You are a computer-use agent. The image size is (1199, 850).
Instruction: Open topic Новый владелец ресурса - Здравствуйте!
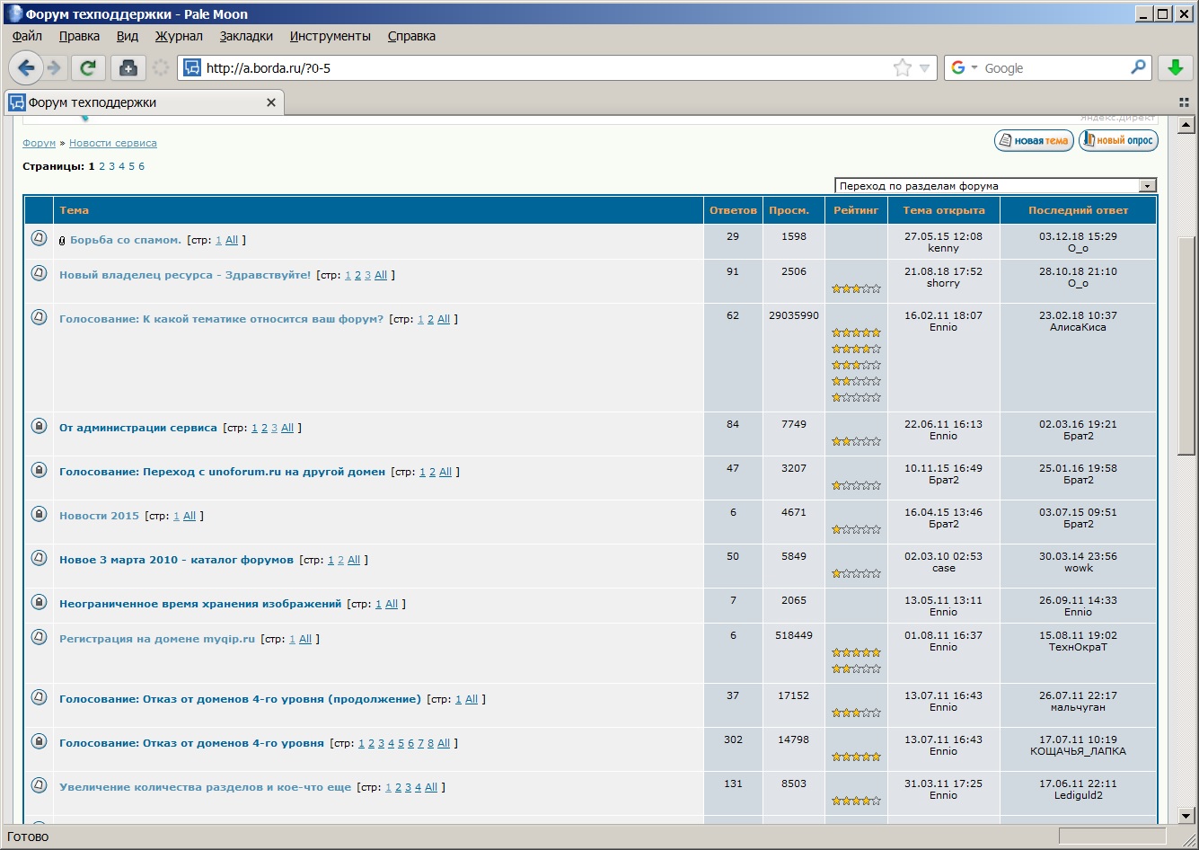(x=185, y=275)
